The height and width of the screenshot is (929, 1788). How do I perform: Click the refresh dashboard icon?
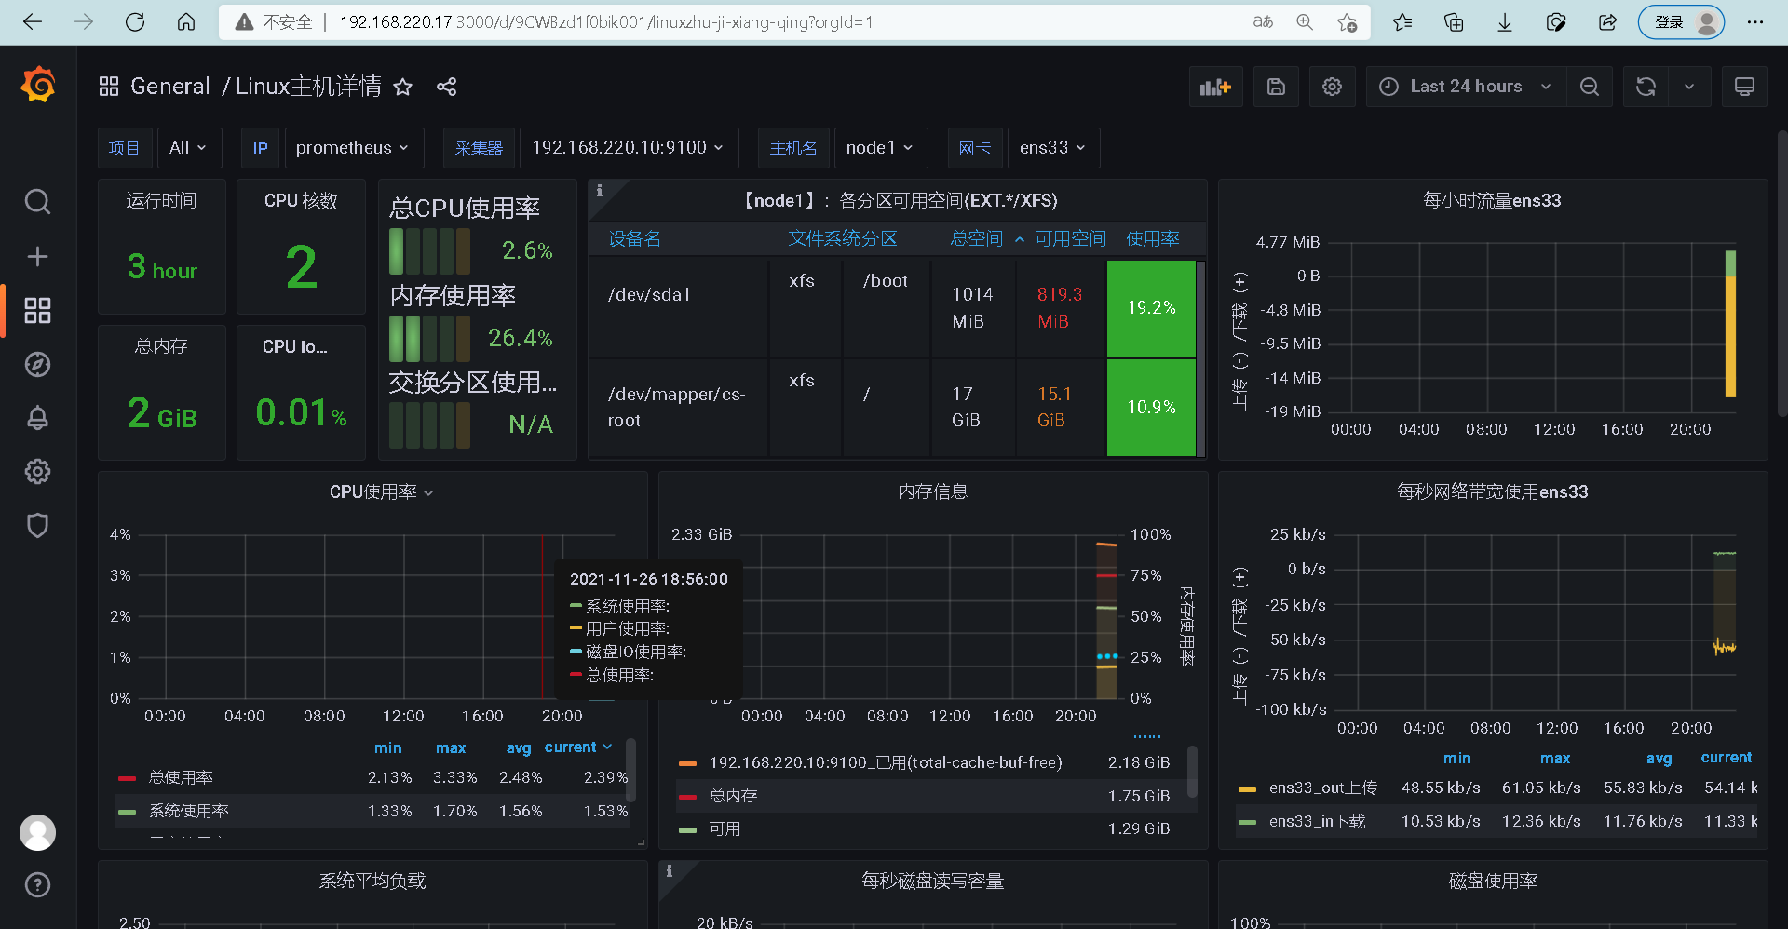point(1646,87)
